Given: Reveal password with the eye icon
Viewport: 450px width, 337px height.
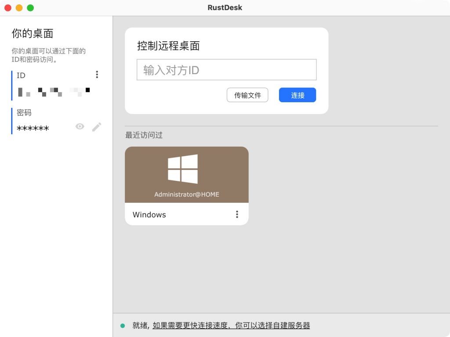Looking at the screenshot, I should [x=80, y=126].
